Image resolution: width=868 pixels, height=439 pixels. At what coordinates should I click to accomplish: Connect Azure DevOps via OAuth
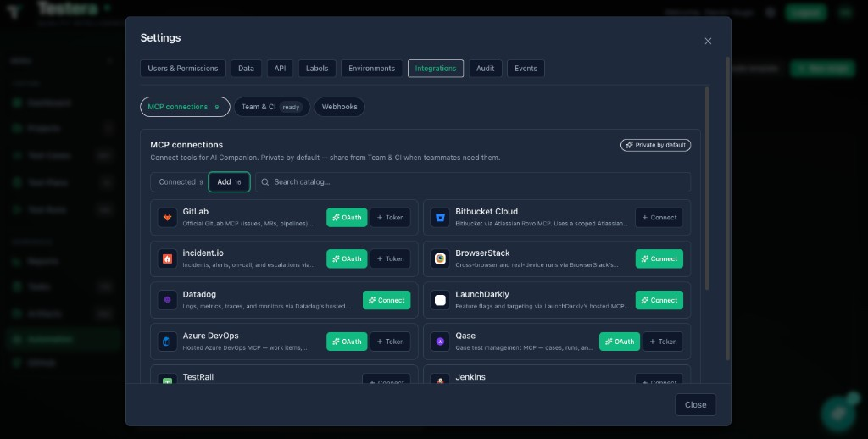[x=347, y=342]
